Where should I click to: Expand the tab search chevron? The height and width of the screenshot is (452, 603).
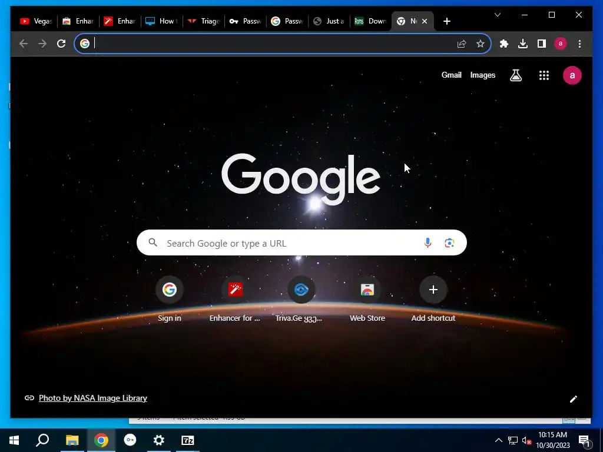[x=497, y=15]
